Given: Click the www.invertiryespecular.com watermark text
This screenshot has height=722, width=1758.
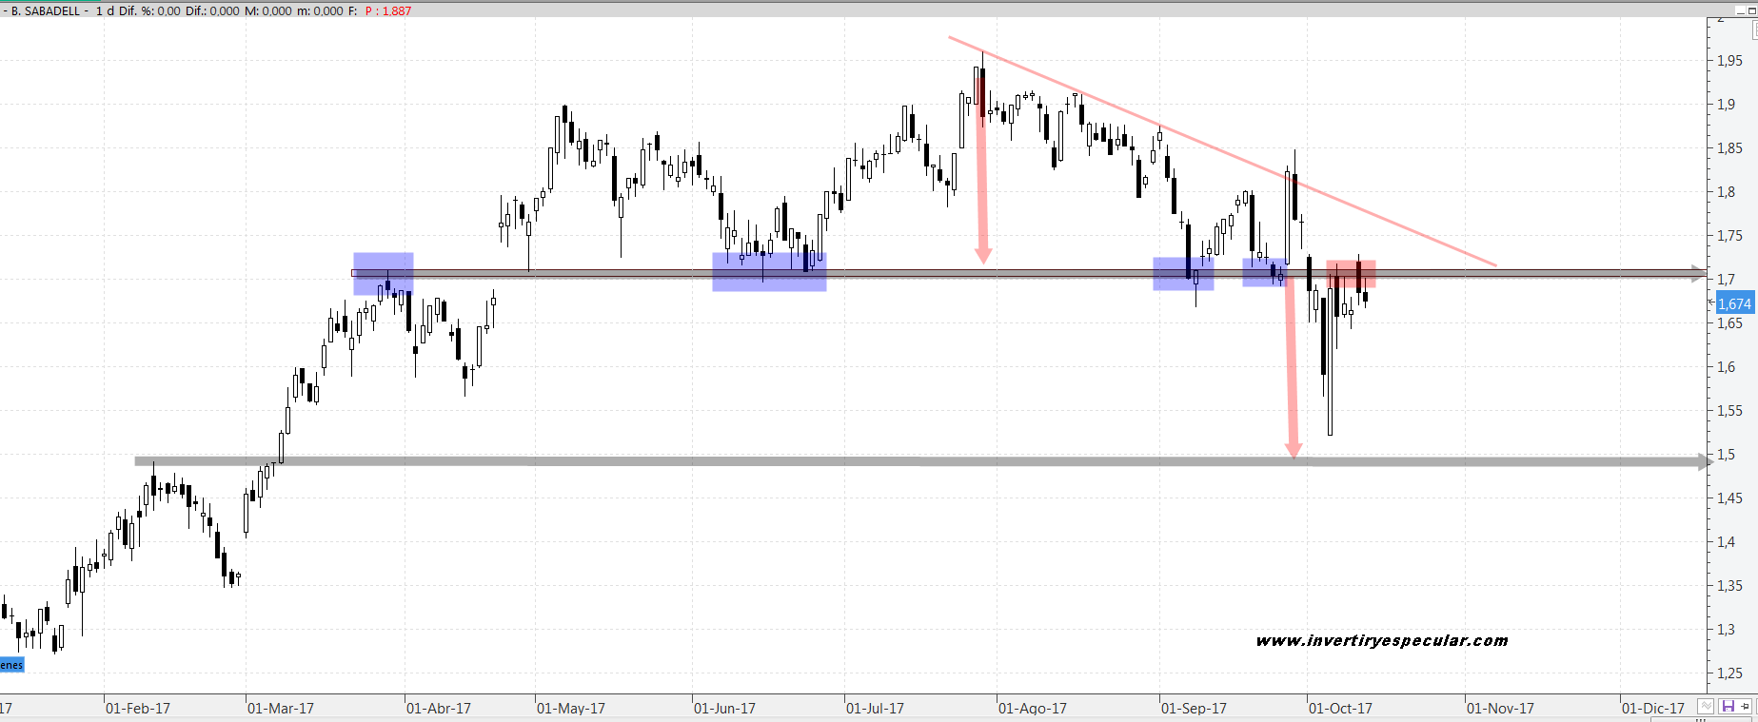Looking at the screenshot, I should click(1382, 640).
